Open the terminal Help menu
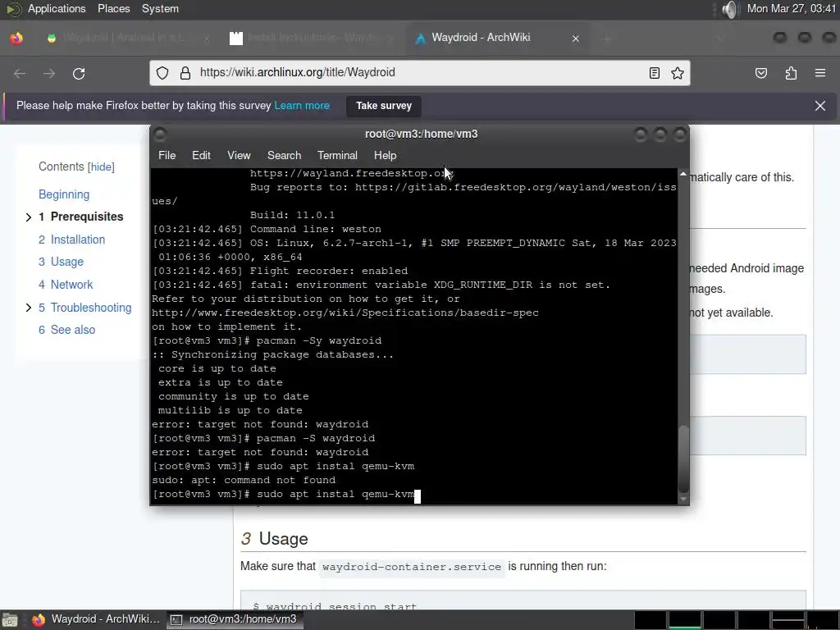The image size is (840, 630). coord(385,155)
